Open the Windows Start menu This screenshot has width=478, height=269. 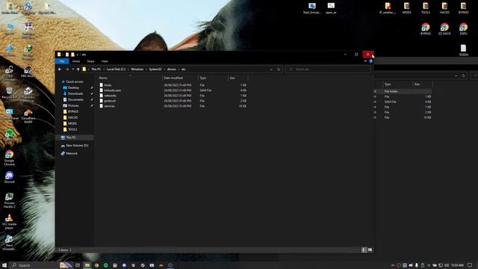4,265
